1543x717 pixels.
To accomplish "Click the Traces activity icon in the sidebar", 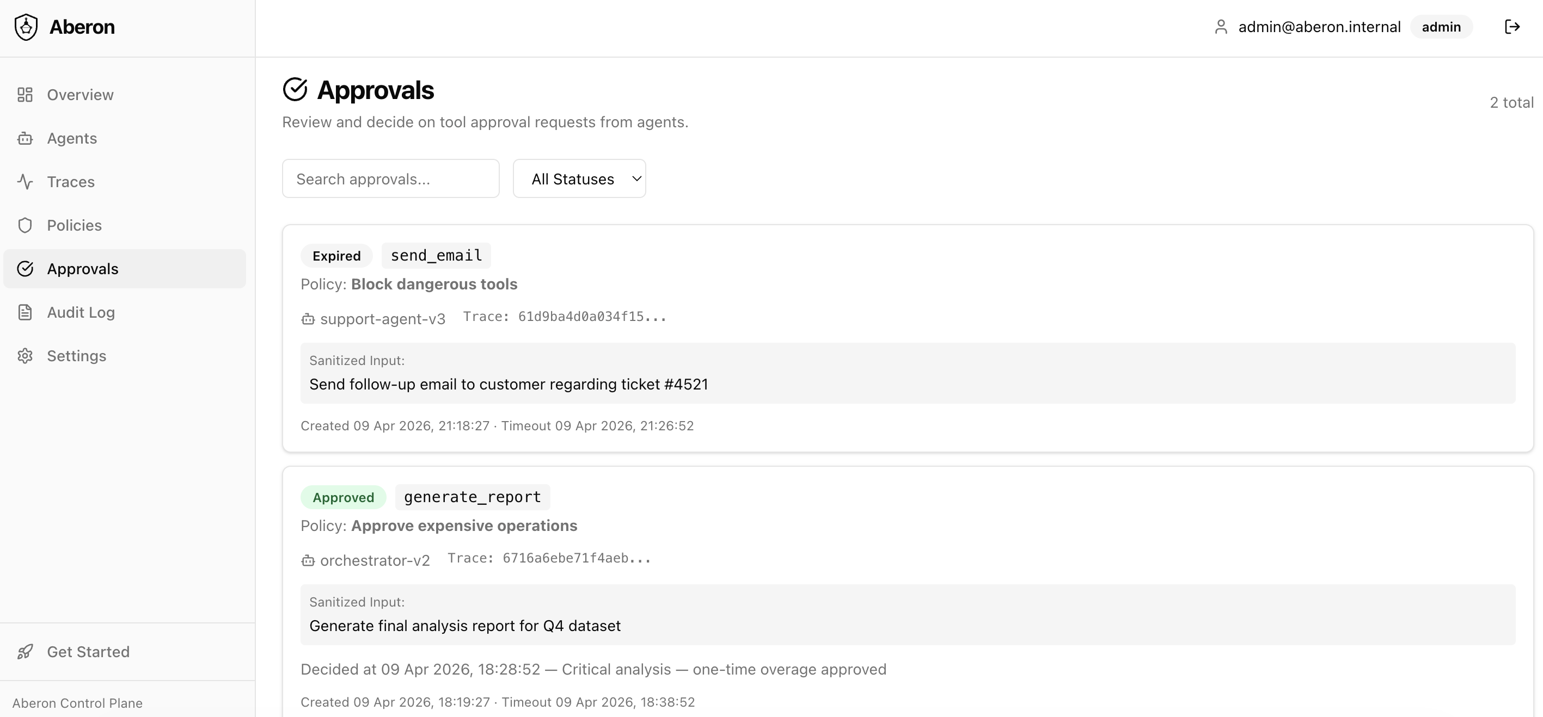I will pos(25,182).
